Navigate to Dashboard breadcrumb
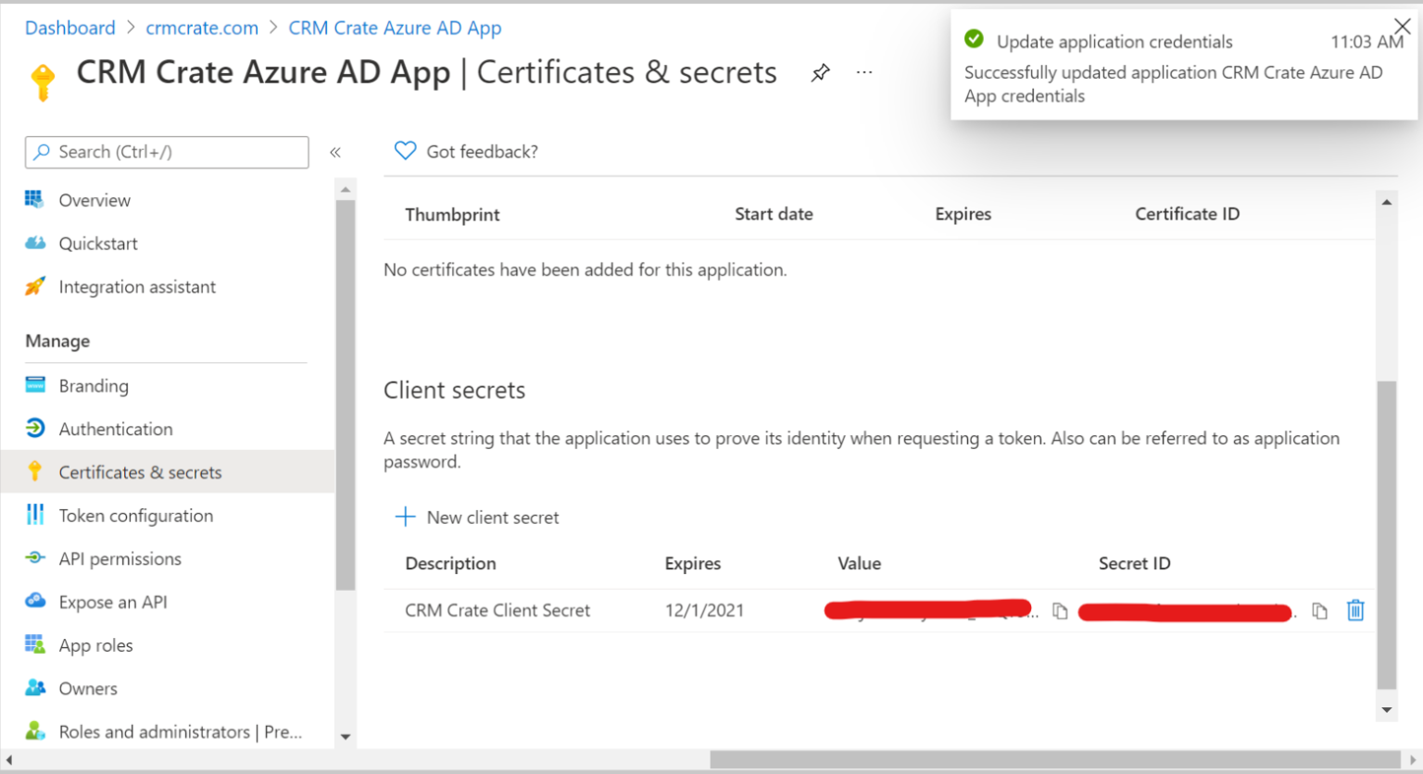This screenshot has width=1423, height=774. tap(70, 28)
